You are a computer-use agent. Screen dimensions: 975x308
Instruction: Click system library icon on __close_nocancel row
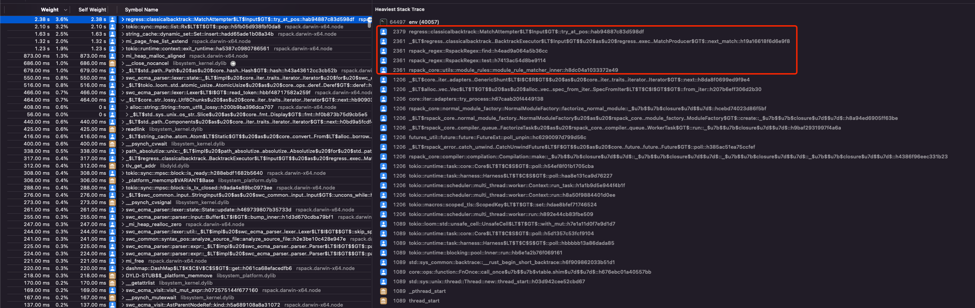112,63
